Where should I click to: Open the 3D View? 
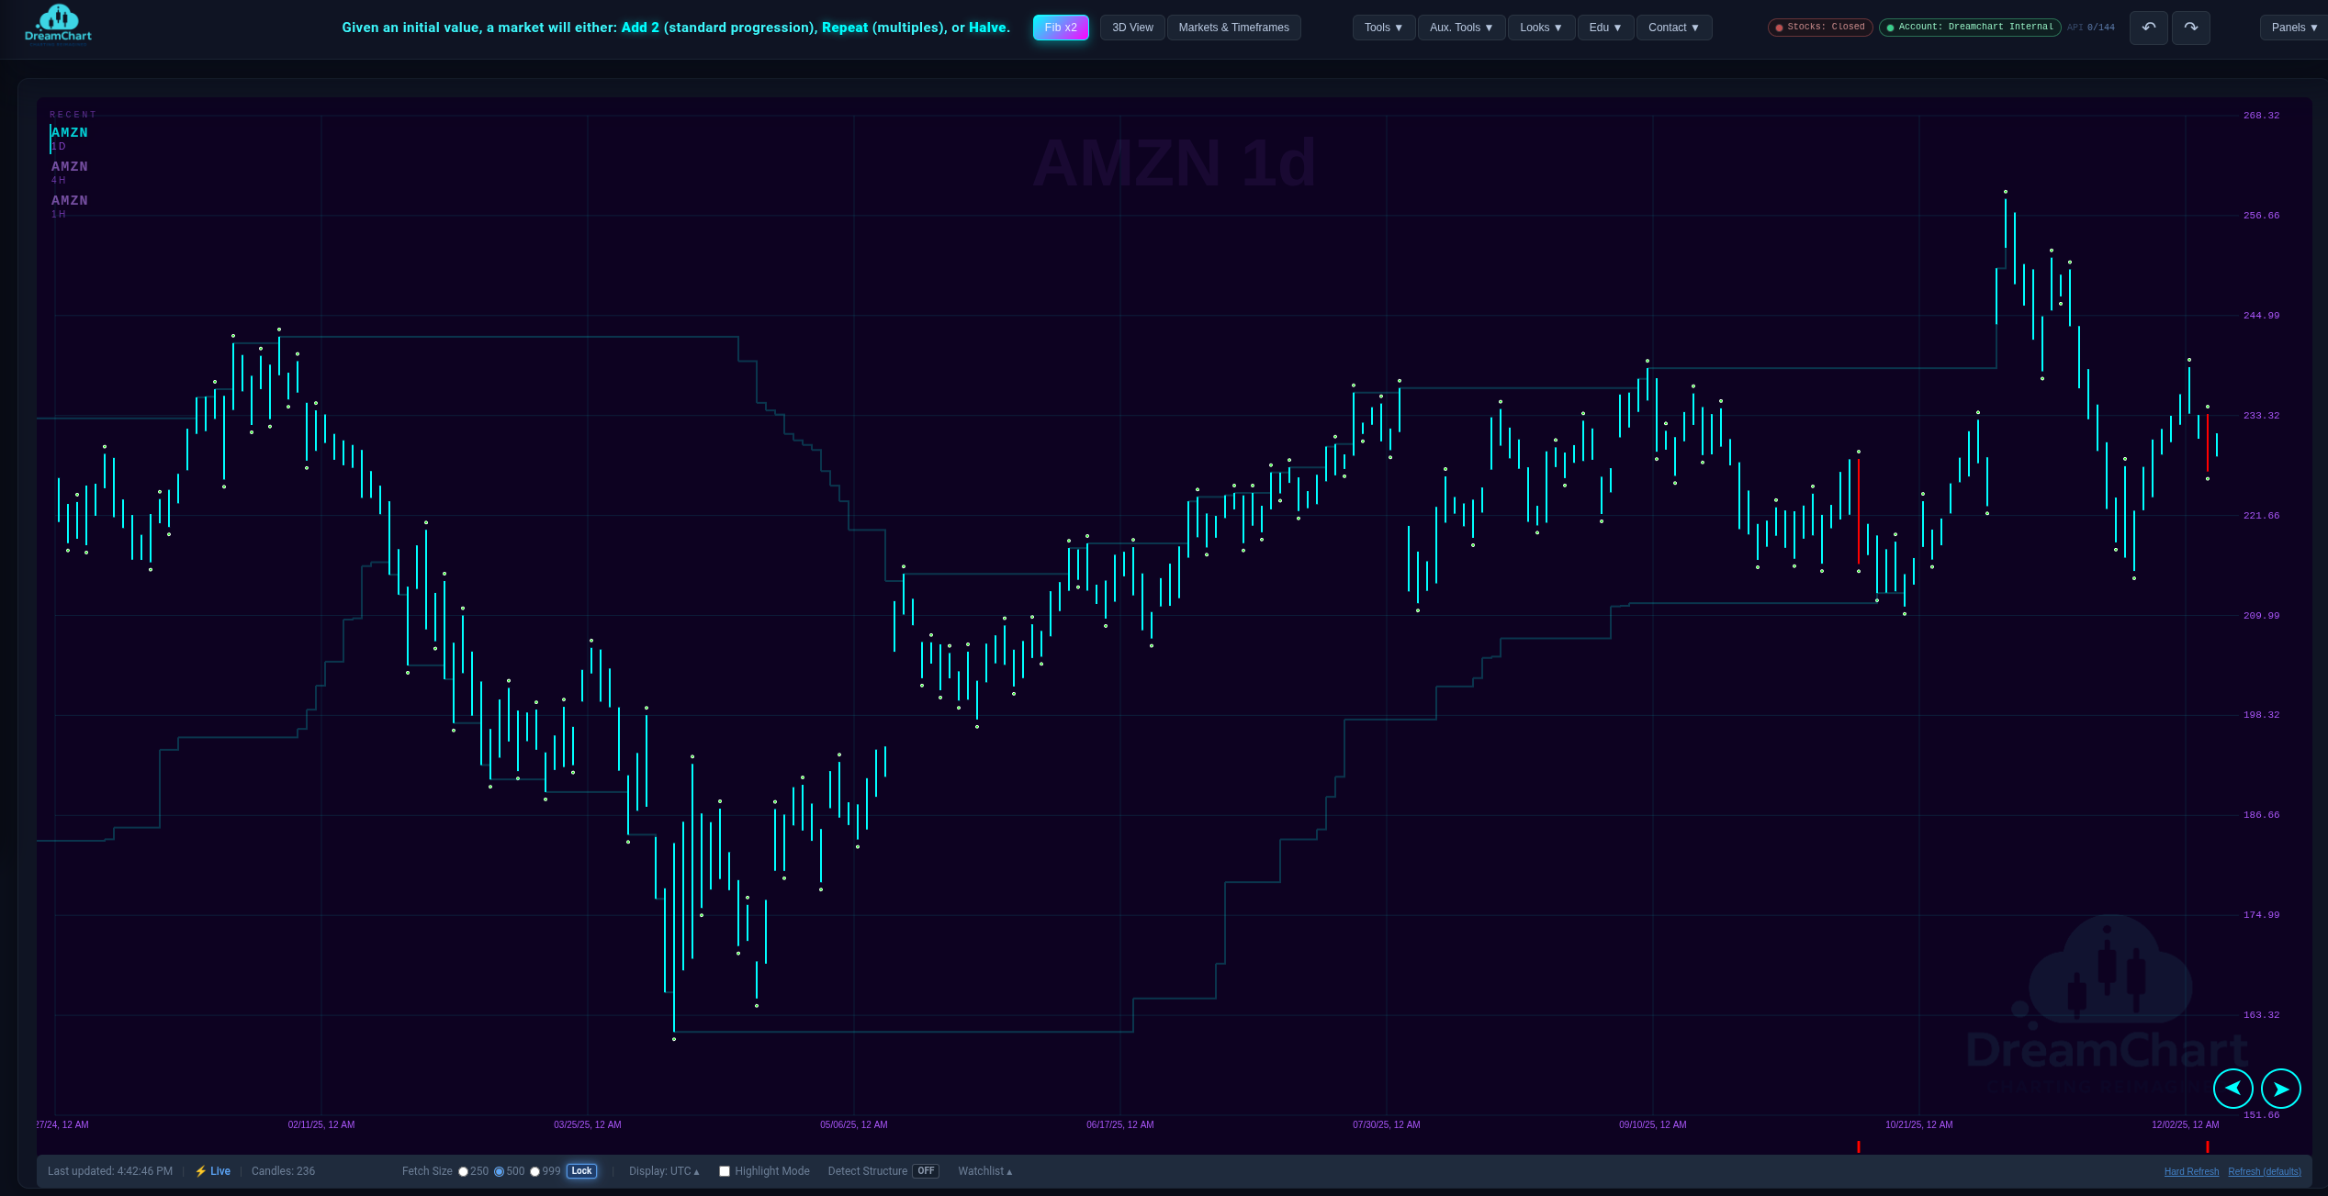(1132, 28)
